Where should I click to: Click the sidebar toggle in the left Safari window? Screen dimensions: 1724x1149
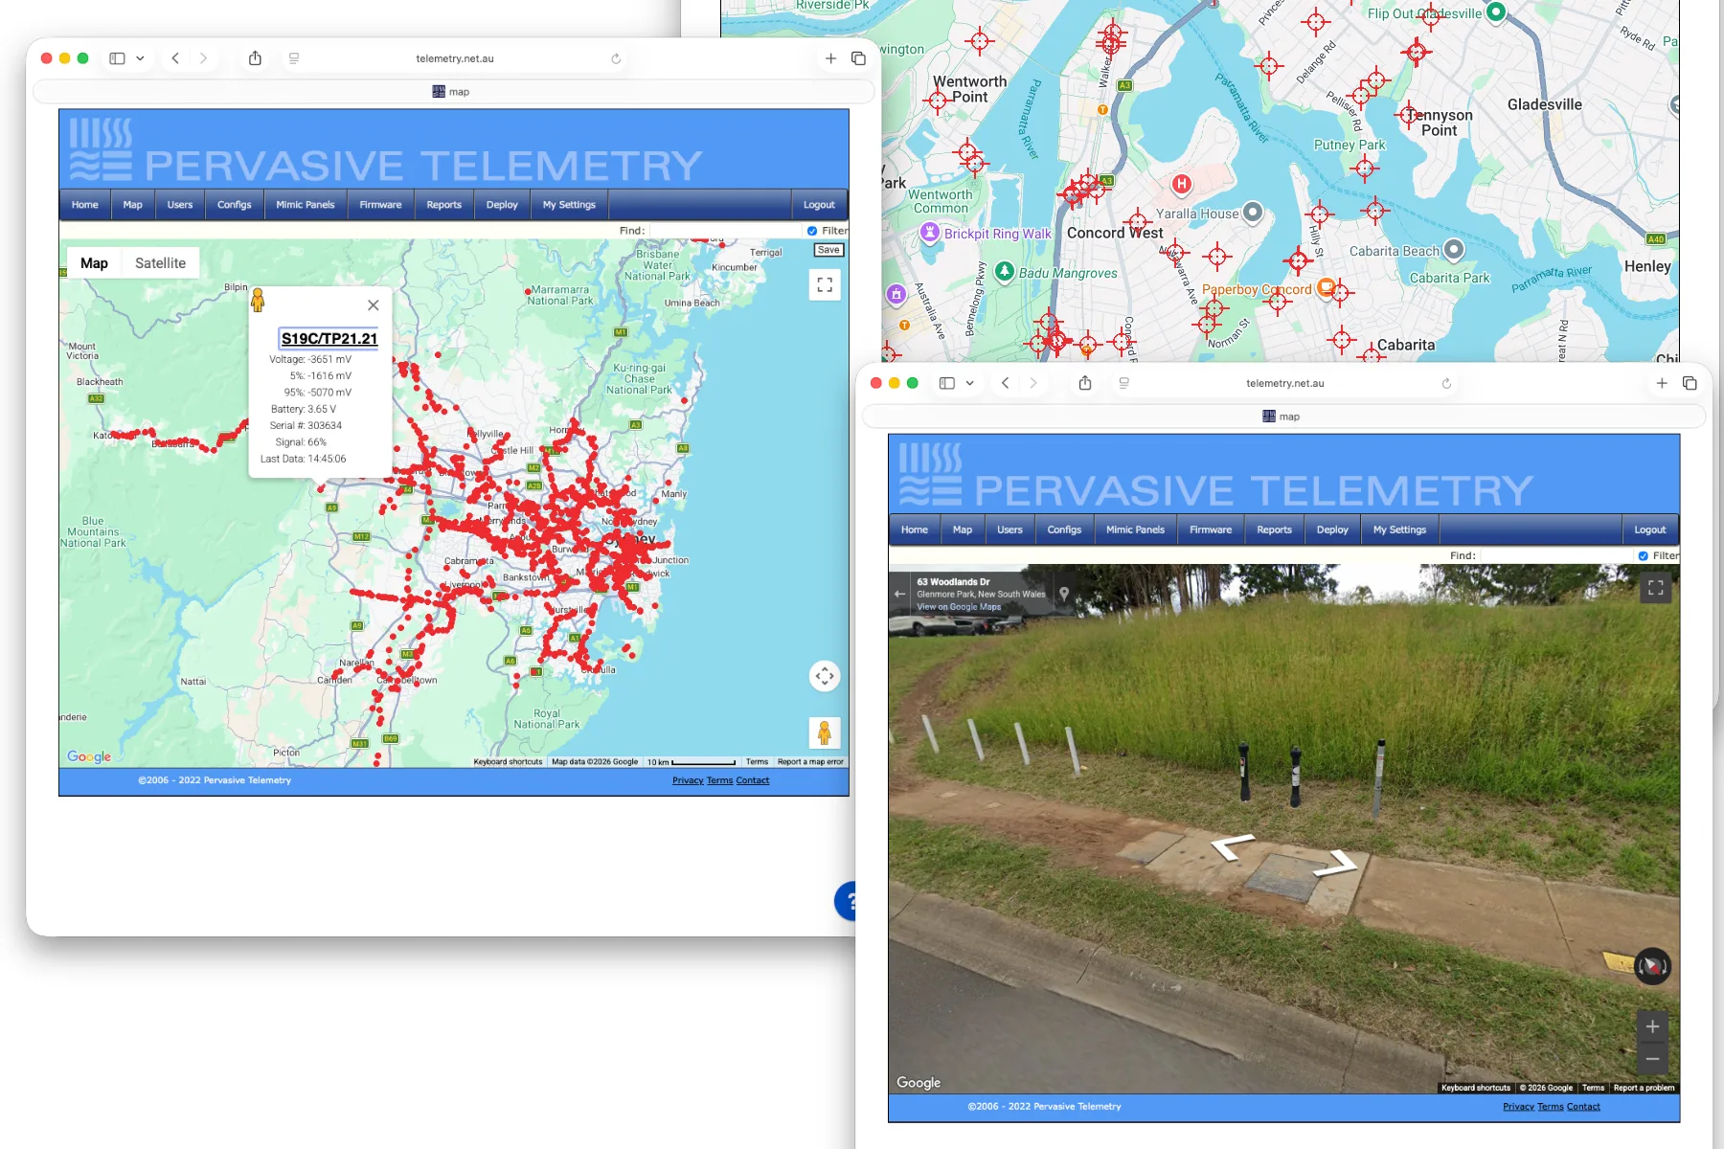click(117, 58)
